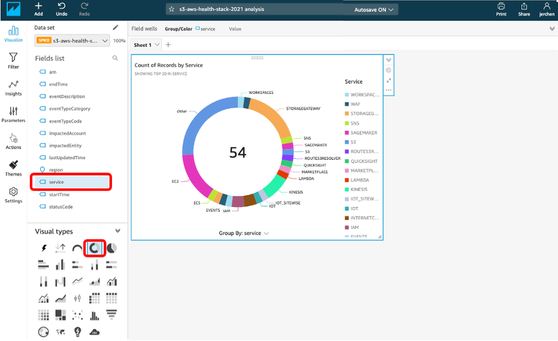The image size is (558, 341).
Task: Click the Redo icon
Action: [x=85, y=9]
